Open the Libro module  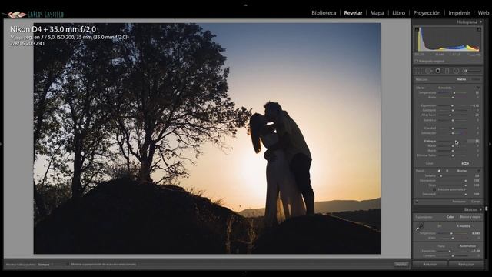(x=398, y=13)
